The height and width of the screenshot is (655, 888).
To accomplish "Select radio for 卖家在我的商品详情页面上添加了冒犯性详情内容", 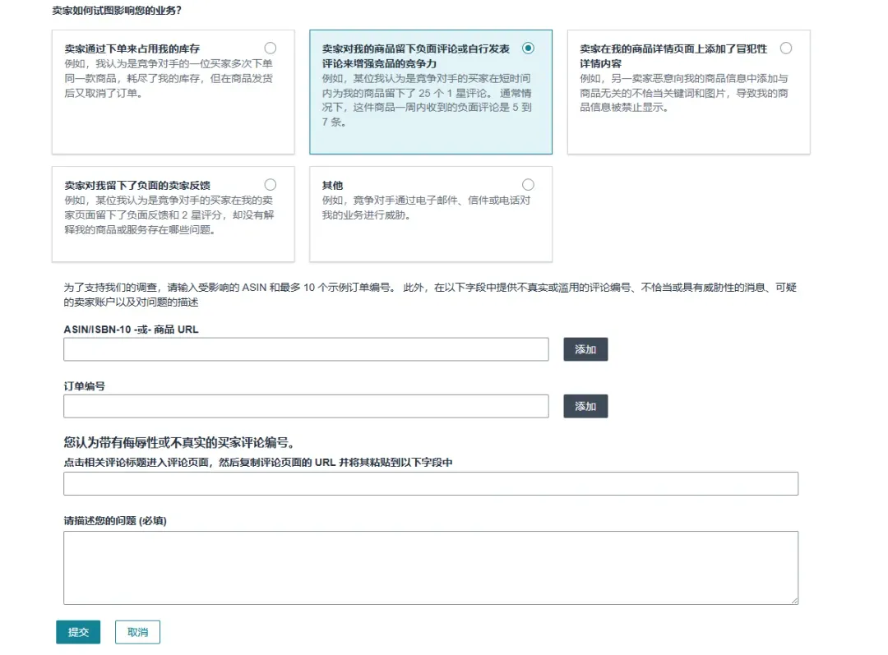I will [785, 48].
